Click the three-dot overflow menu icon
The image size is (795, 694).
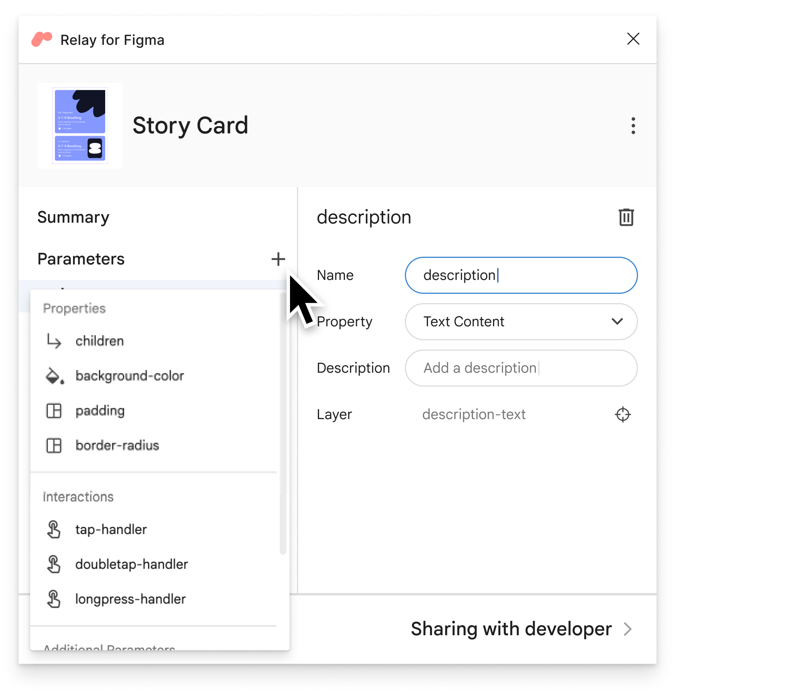pos(631,124)
